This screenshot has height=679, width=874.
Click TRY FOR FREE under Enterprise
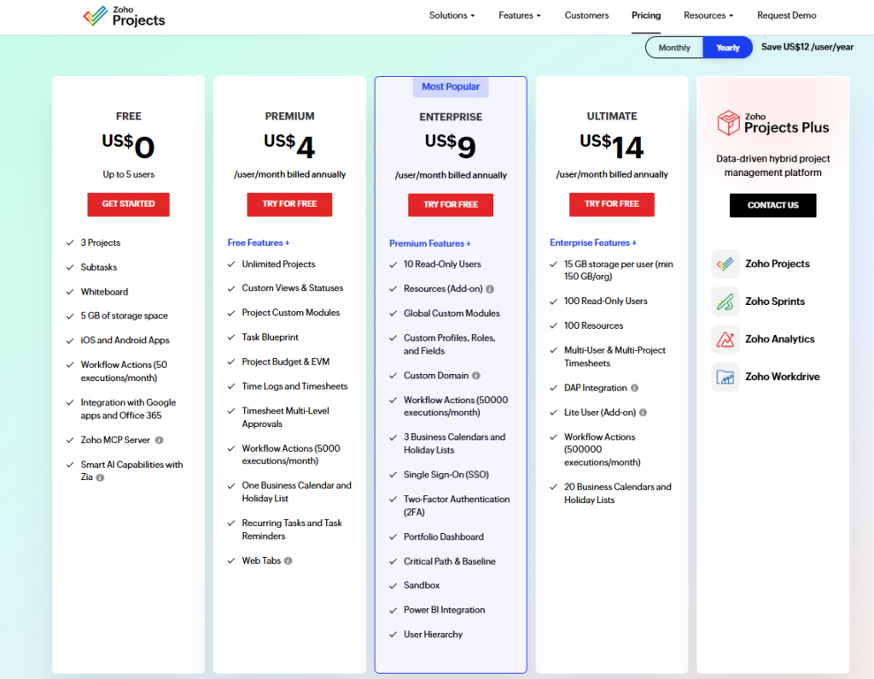pos(451,205)
